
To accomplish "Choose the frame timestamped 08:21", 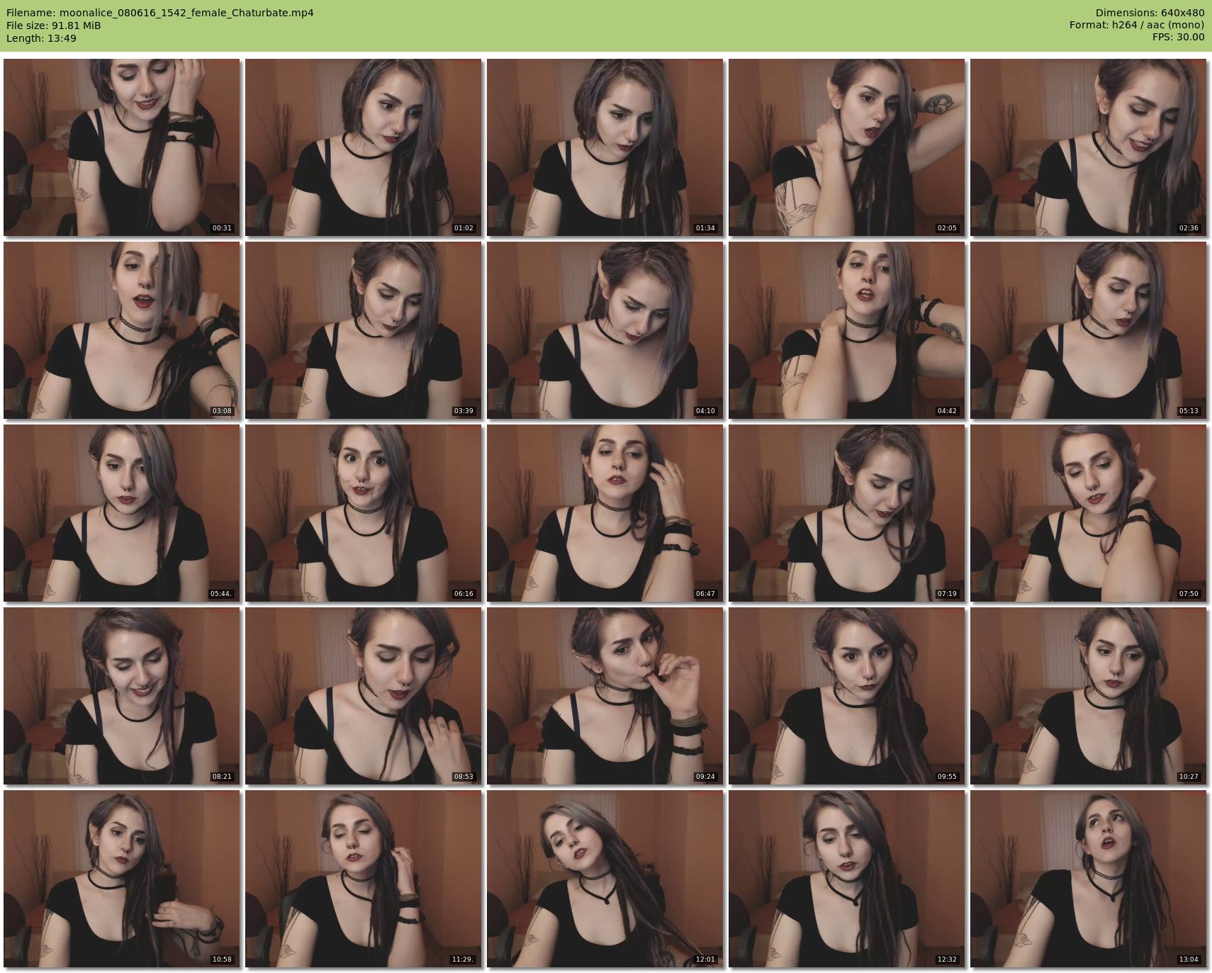I will pyautogui.click(x=121, y=696).
